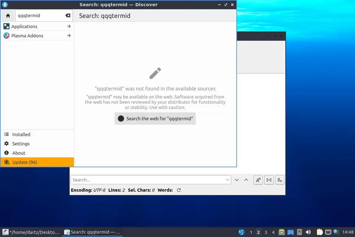
Task: Click the Discover window title bar icon
Action: [x=5, y=5]
